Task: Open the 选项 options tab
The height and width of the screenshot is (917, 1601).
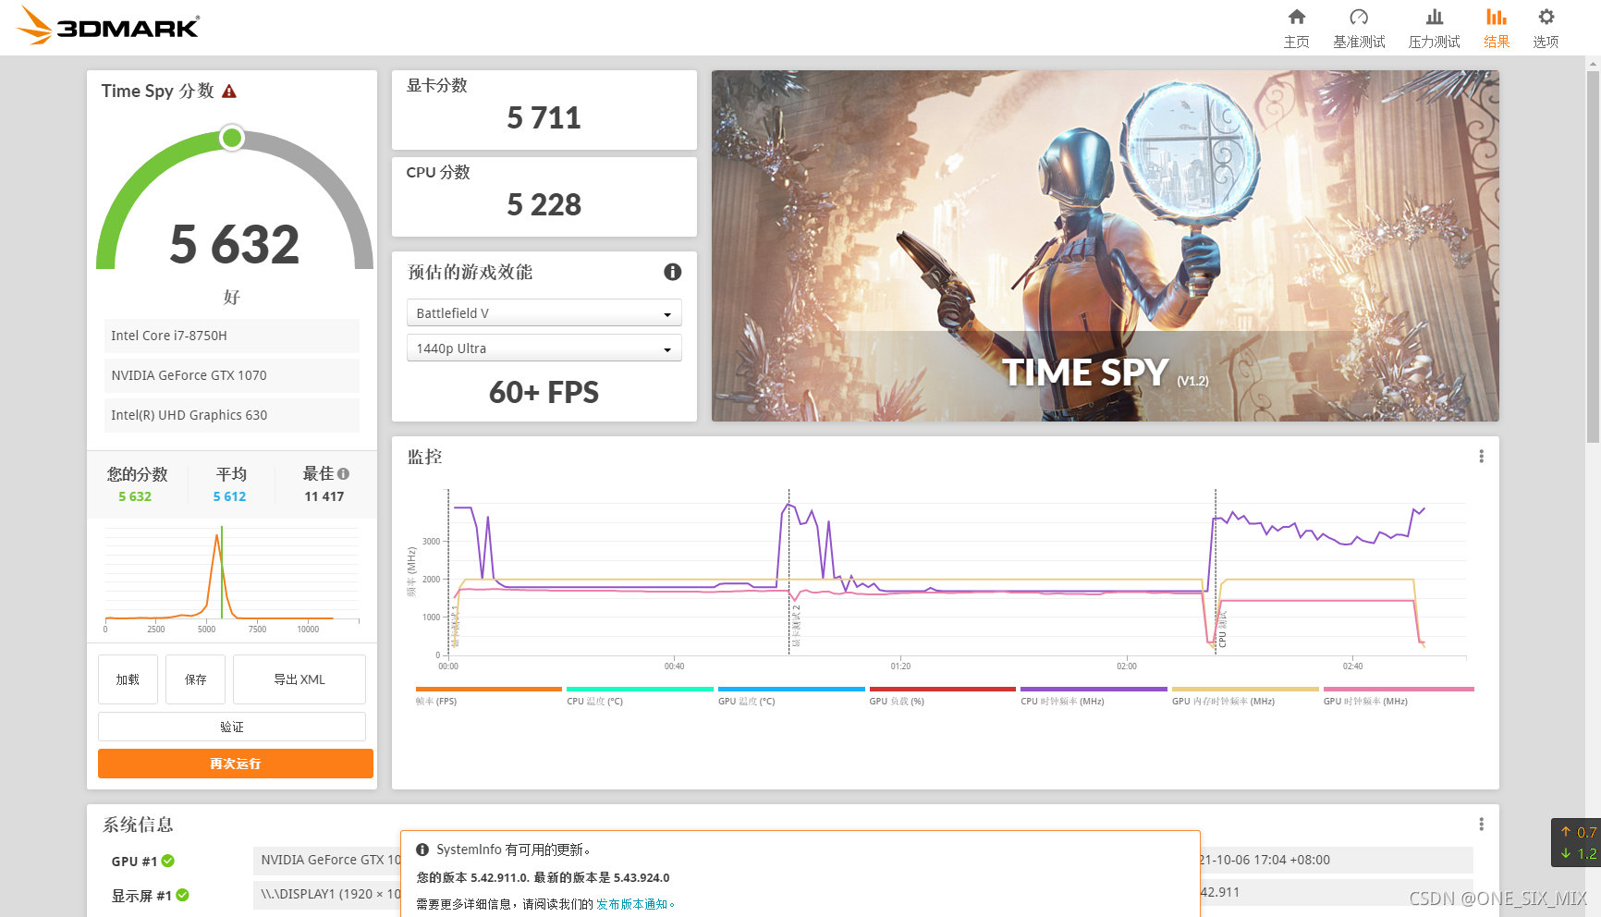Action: click(x=1546, y=28)
